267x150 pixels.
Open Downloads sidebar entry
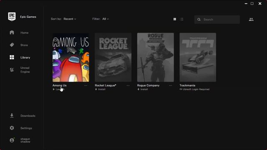pyautogui.click(x=28, y=116)
